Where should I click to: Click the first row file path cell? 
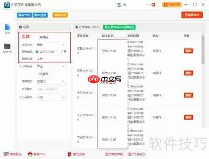coord(136,49)
